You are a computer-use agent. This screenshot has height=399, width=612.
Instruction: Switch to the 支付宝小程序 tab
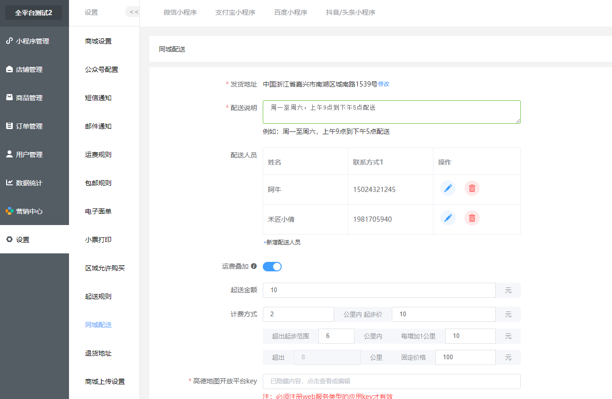[235, 13]
